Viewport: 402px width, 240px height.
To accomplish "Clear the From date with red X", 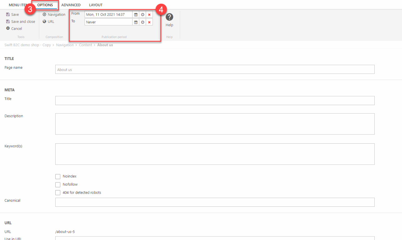I will (x=149, y=15).
